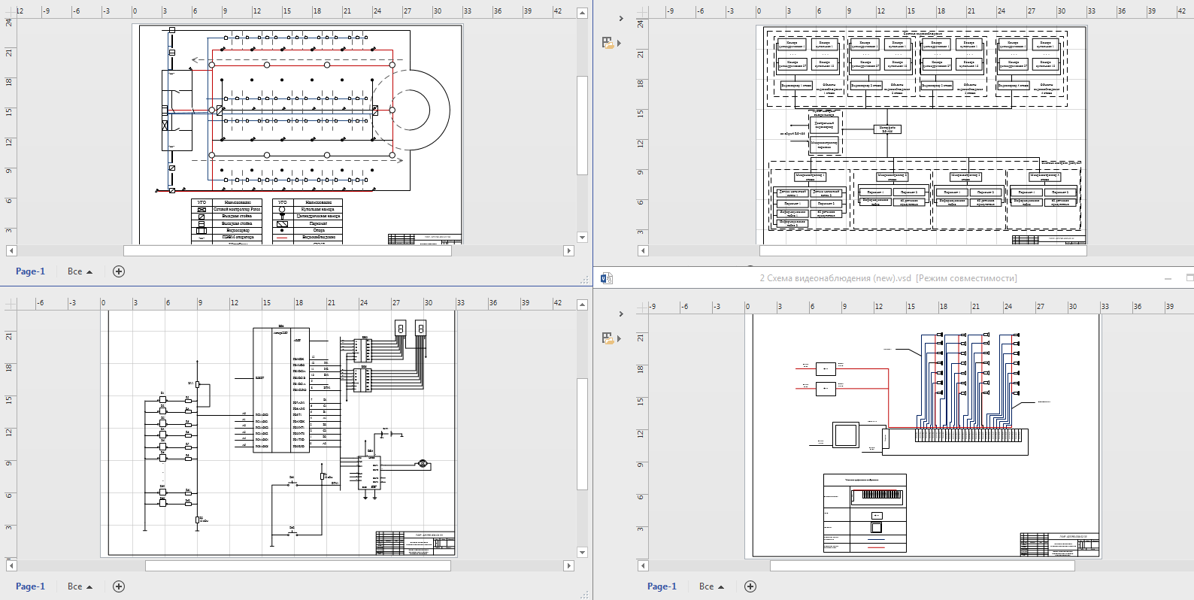Click scroll-left arrow in Схема видеонаблюдения window
The height and width of the screenshot is (600, 1194).
point(643,565)
